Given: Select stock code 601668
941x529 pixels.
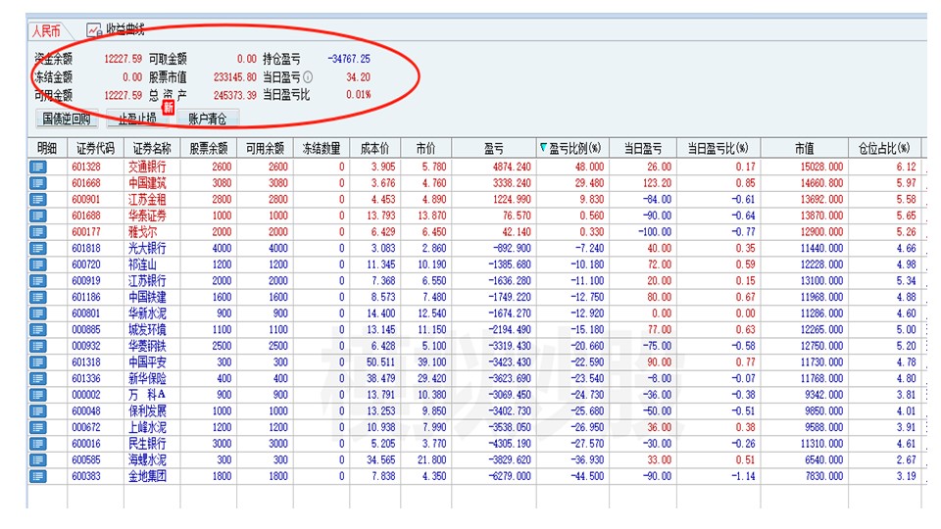Looking at the screenshot, I should click(x=86, y=183).
